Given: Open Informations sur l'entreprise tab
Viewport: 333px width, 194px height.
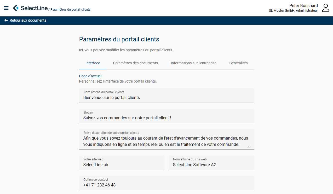Looking at the screenshot, I should click(193, 63).
